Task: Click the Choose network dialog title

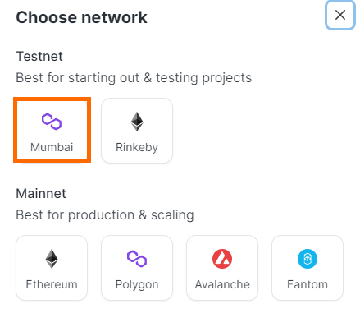Action: coord(82,17)
